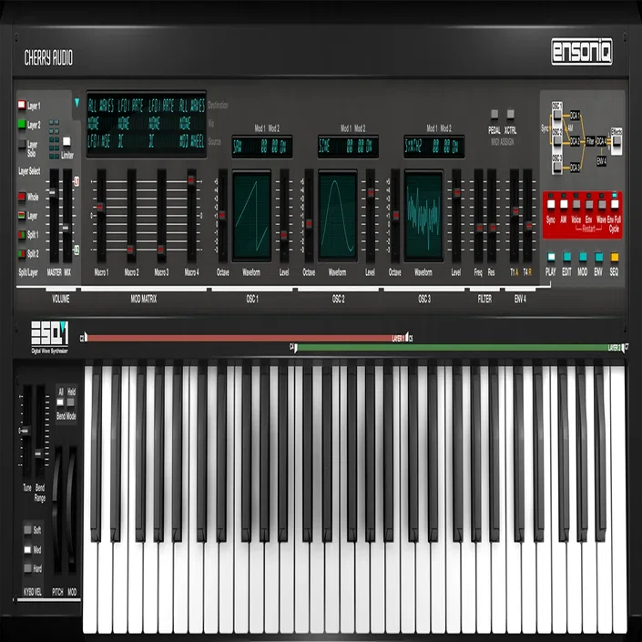Click the green Layer 2 range bar
642x642 pixels.
(459, 348)
